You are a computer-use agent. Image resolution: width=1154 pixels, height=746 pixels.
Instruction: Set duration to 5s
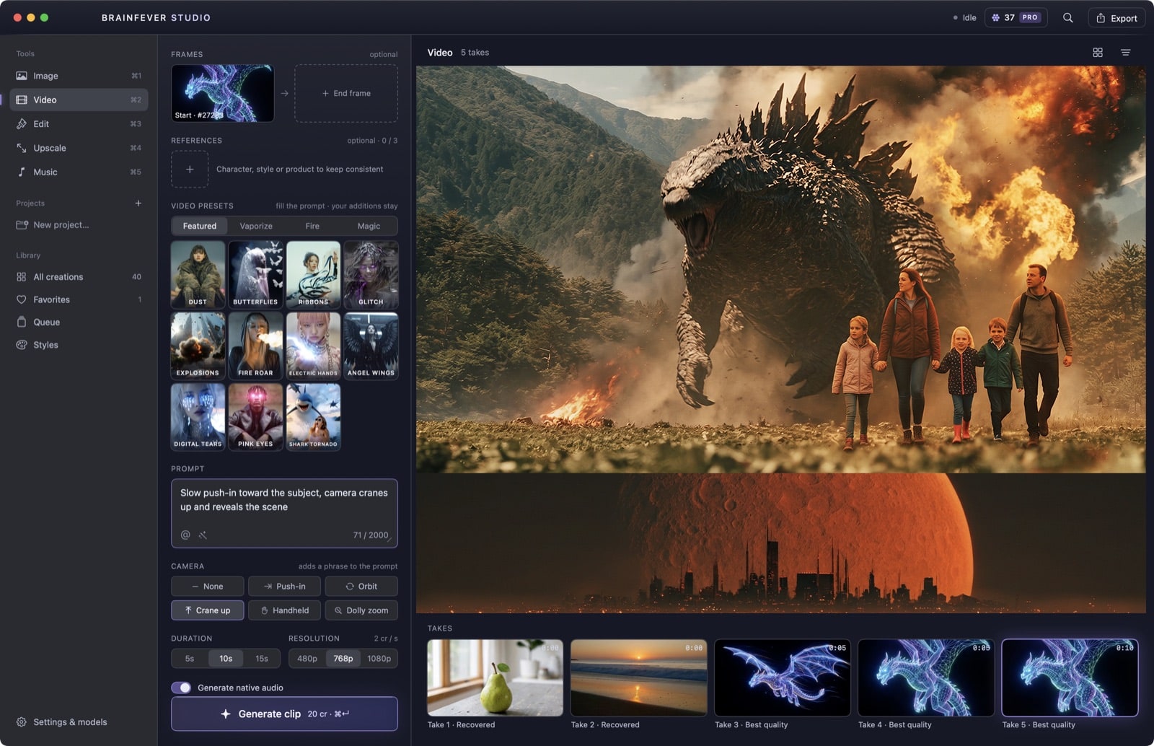point(190,659)
